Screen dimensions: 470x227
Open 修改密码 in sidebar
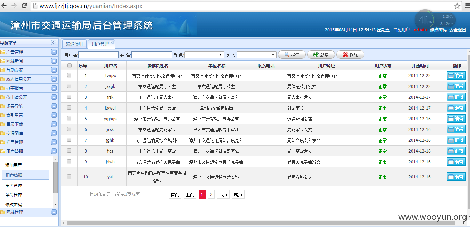tap(14, 205)
